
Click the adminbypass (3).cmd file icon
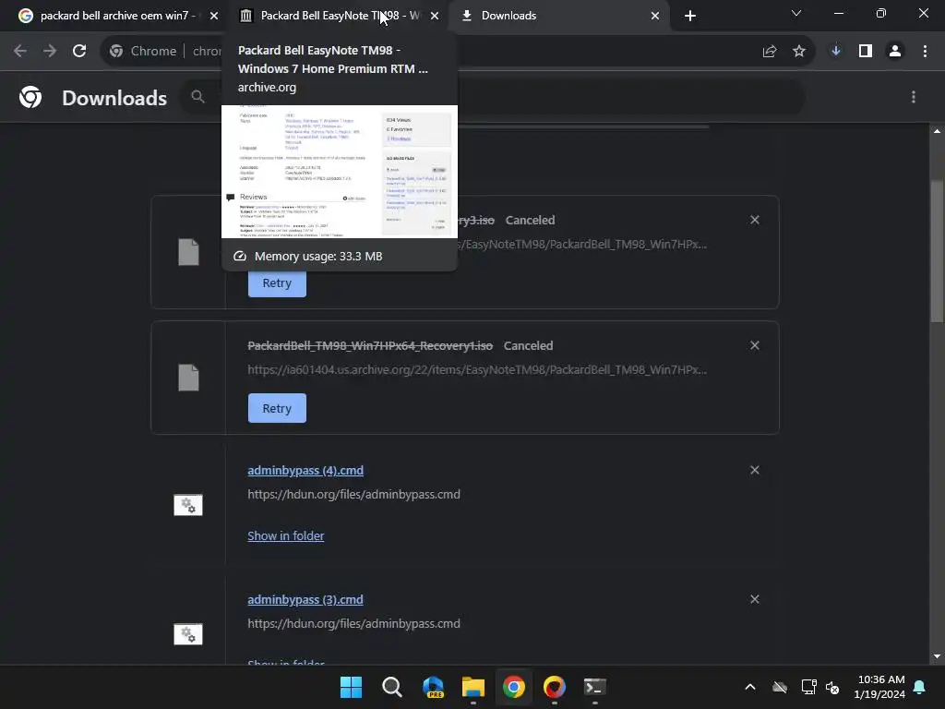click(188, 633)
